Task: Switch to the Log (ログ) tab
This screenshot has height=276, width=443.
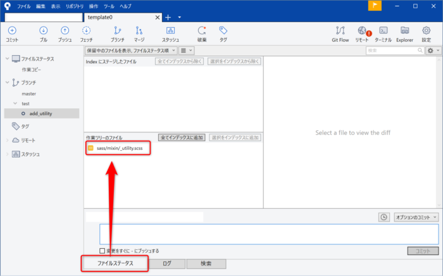Action: [x=167, y=263]
